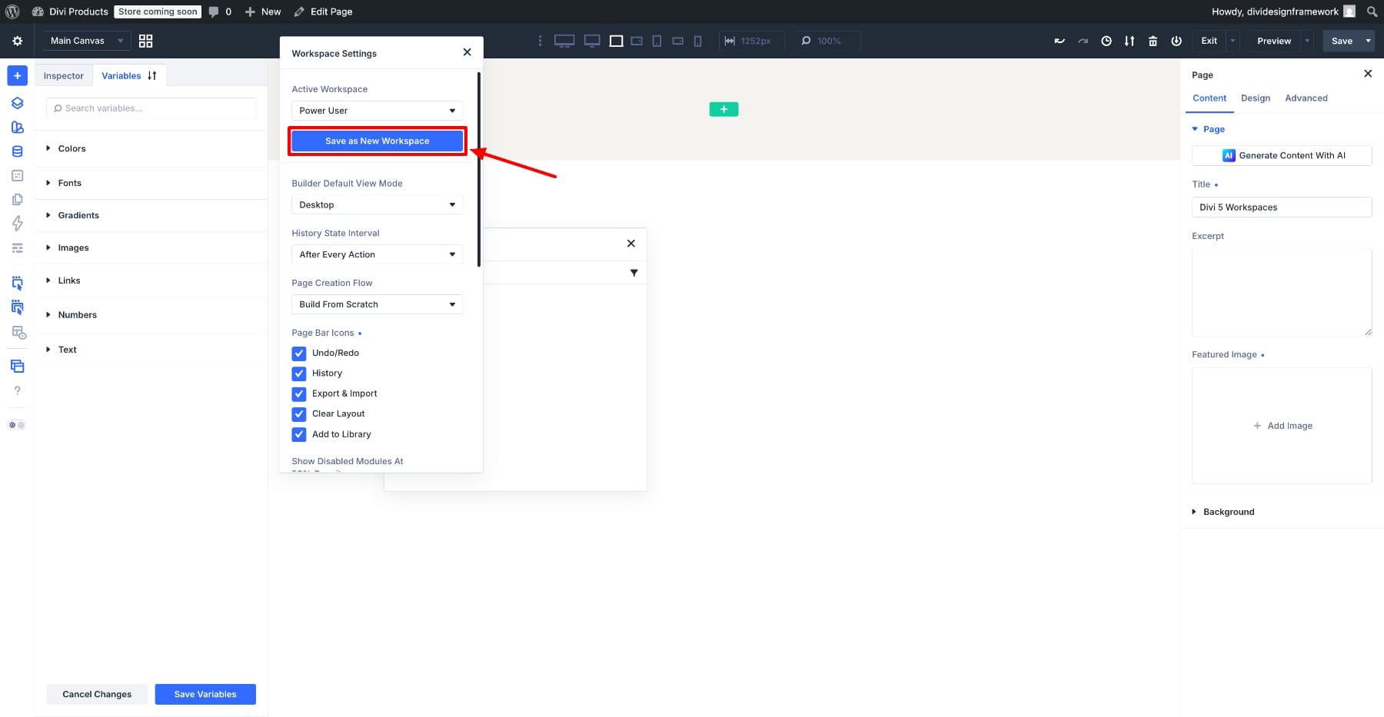
Task: Uncheck the History checkbox
Action: coord(299,373)
